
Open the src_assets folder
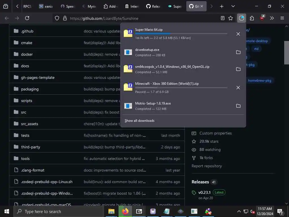tap(29, 124)
